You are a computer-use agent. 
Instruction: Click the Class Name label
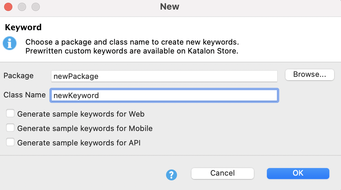coord(24,95)
